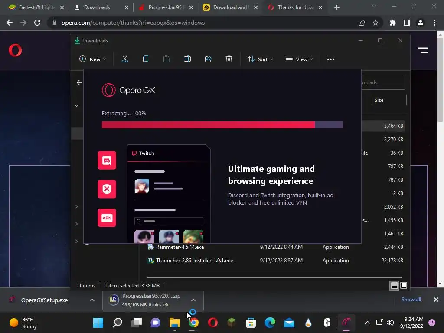This screenshot has width=444, height=333.
Task: Click the extraction progress bar
Action: (x=222, y=125)
